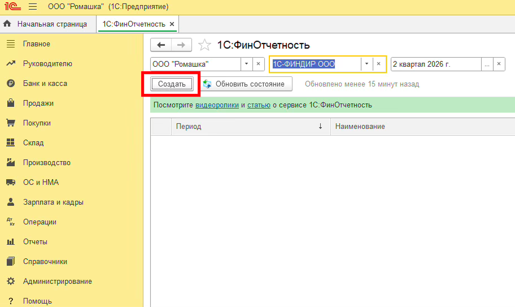
Task: Click the 1C logo icon
Action: (x=12, y=6)
